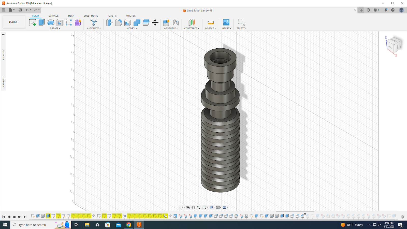Undo the last action
This screenshot has height=229, width=407.
(27, 10)
